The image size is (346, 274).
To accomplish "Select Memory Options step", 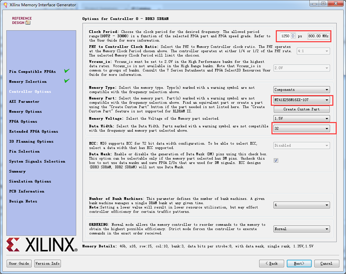I will pyautogui.click(x=25, y=111).
